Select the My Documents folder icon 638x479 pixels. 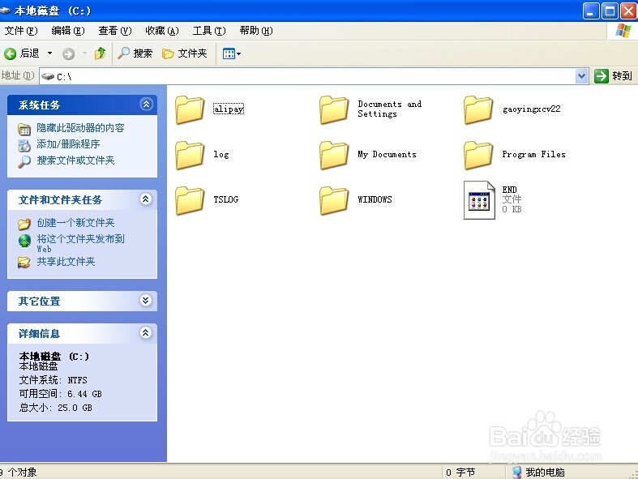point(334,155)
